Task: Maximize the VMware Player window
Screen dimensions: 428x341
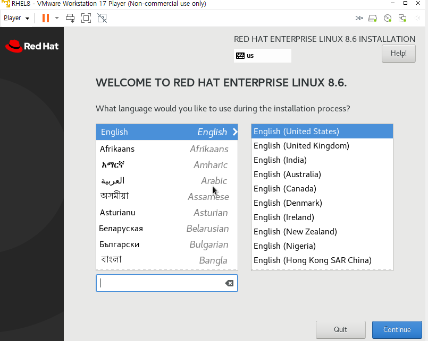Action: click(405, 3)
